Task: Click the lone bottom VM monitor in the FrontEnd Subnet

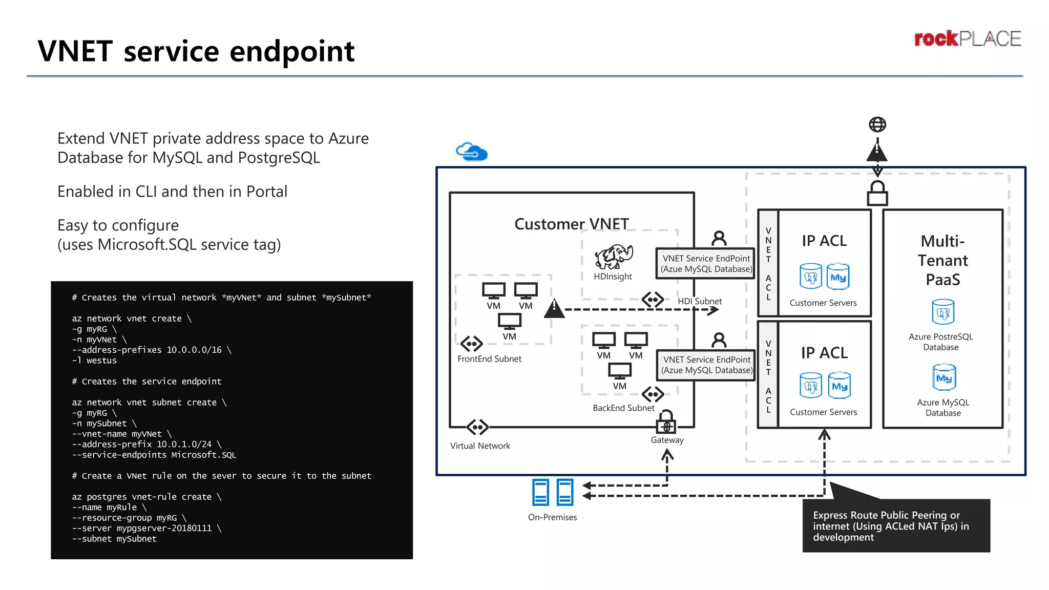Action: pyautogui.click(x=510, y=321)
